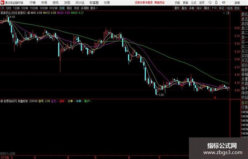Image resolution: width=248 pixels, height=159 pixels.
Task: Open the mail envelope icon
Action: pyautogui.click(x=224, y=3)
